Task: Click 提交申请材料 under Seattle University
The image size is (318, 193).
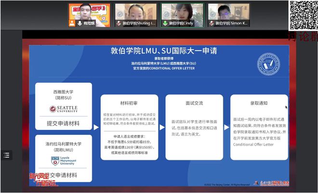Action: 63,123
